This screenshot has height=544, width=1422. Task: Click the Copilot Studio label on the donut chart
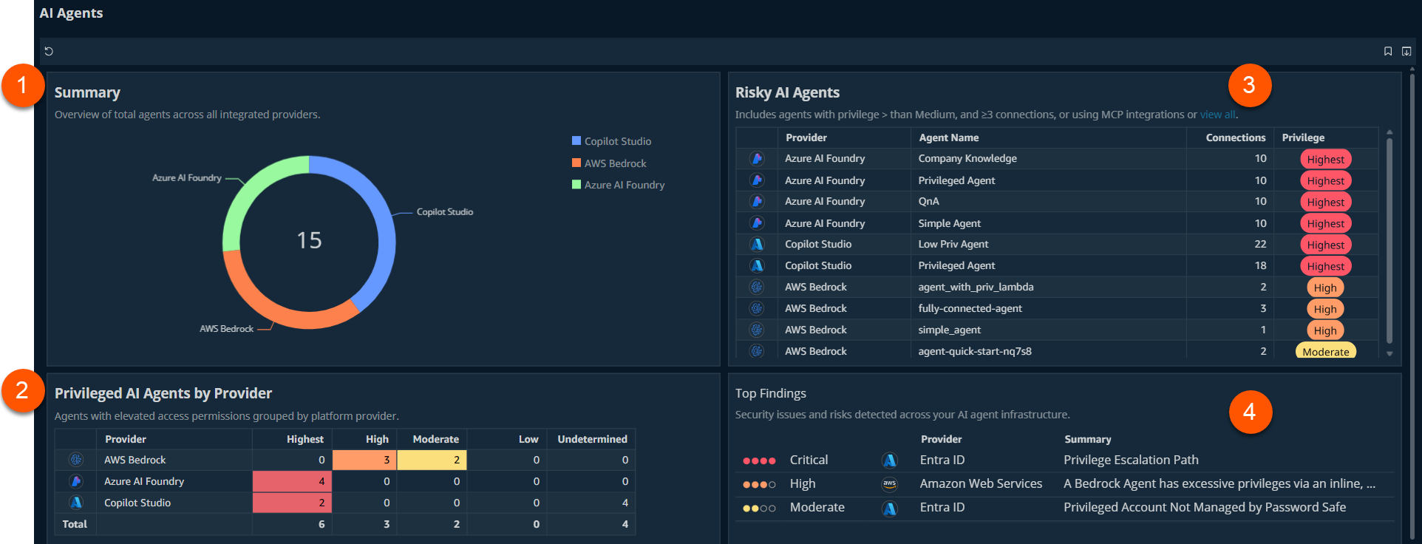[445, 211]
